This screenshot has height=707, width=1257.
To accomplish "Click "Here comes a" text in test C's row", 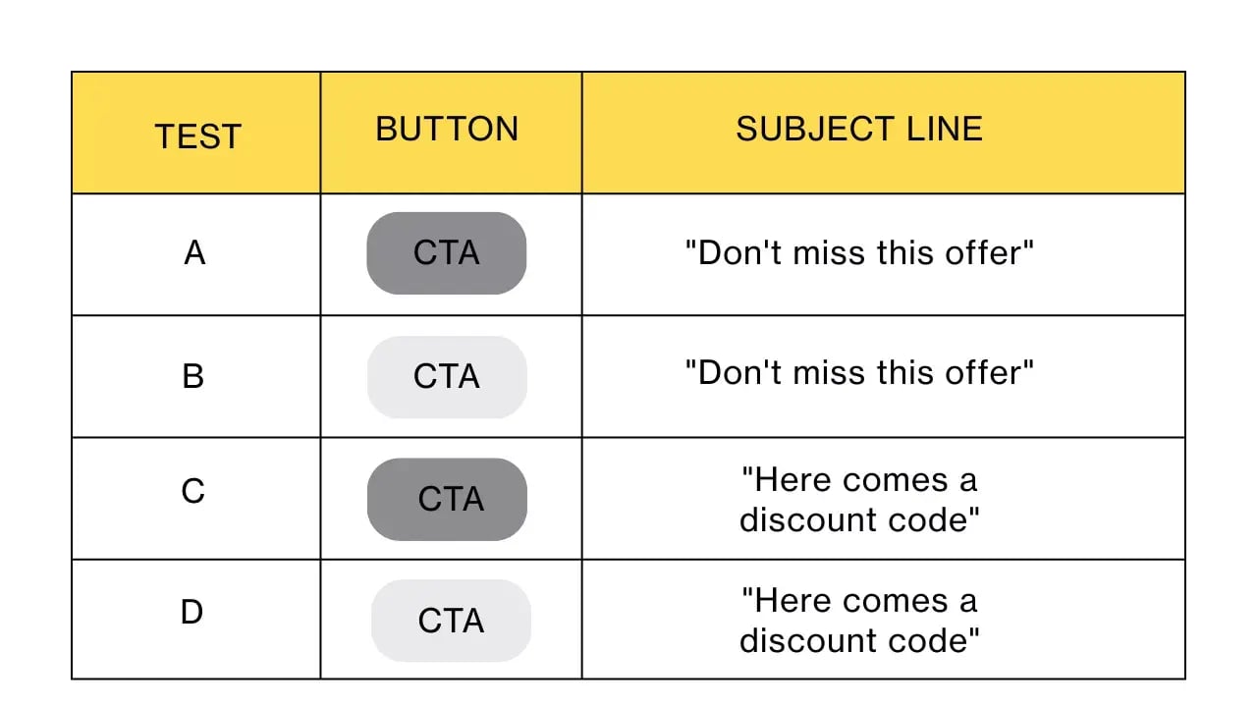I will tap(859, 480).
